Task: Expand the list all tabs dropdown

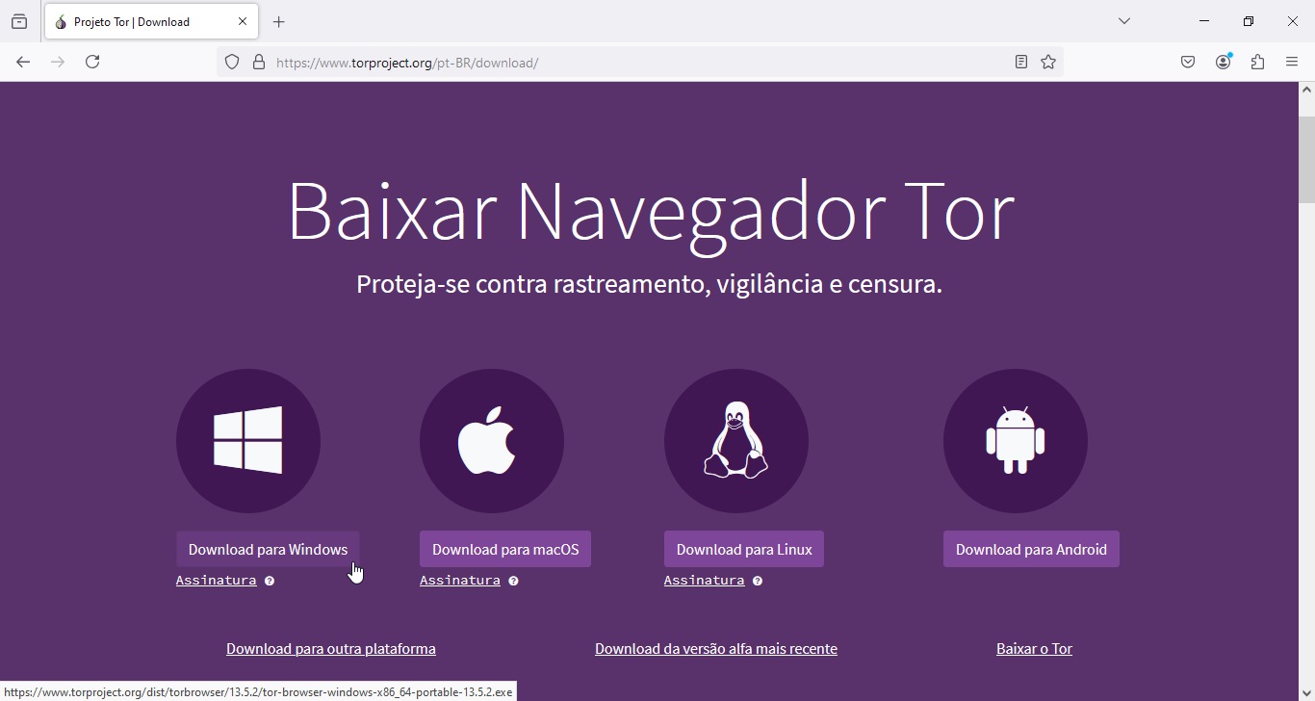Action: coord(1124,21)
